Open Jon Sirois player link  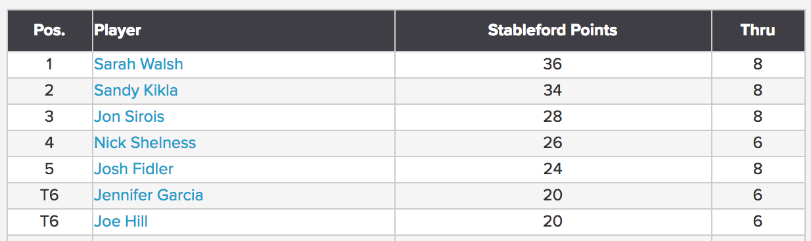[129, 117]
